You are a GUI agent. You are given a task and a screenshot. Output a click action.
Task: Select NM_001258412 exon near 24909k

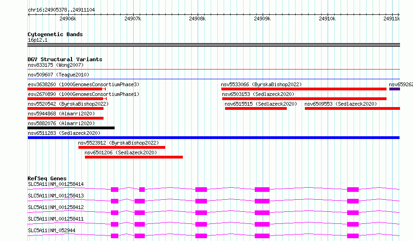262,213
